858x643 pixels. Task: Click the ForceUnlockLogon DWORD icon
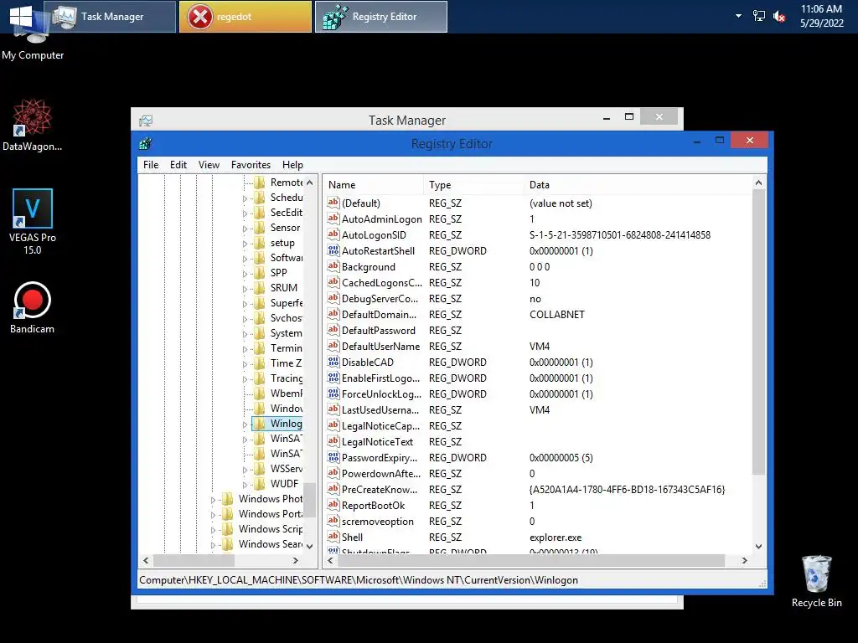[333, 394]
